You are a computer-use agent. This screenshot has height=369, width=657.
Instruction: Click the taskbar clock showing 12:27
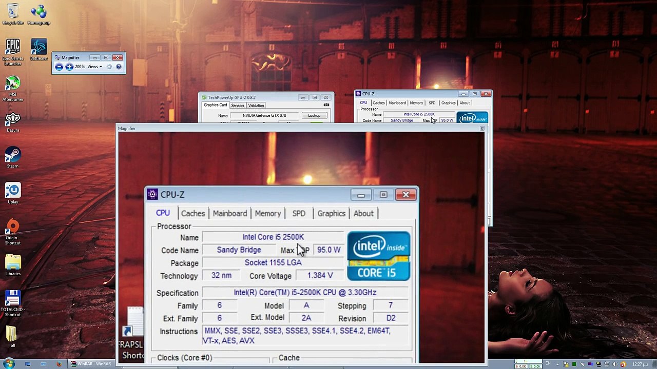[640, 364]
